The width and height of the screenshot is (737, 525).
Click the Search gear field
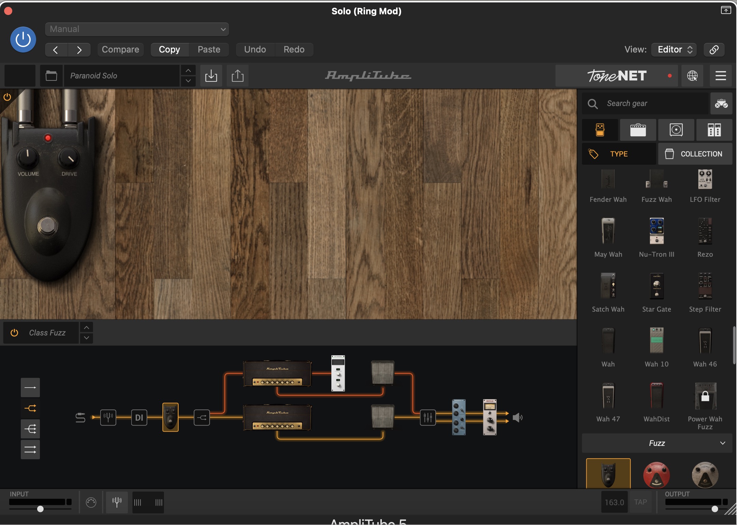645,104
